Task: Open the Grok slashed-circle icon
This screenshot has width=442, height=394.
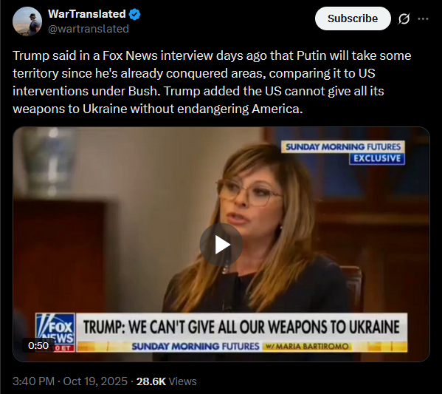Action: pyautogui.click(x=404, y=19)
